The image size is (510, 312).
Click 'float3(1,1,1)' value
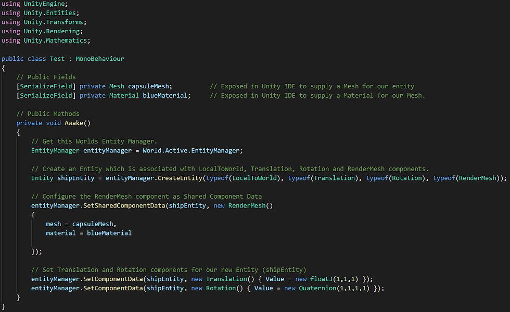334,279
